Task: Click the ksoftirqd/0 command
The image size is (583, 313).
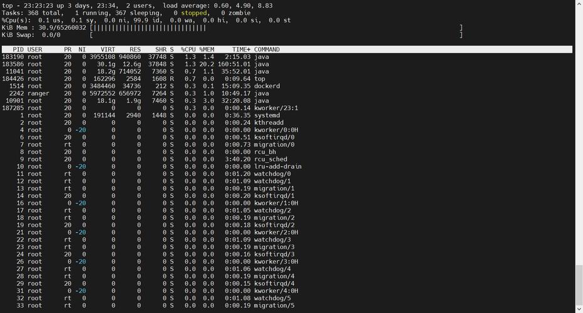Action: point(274,137)
